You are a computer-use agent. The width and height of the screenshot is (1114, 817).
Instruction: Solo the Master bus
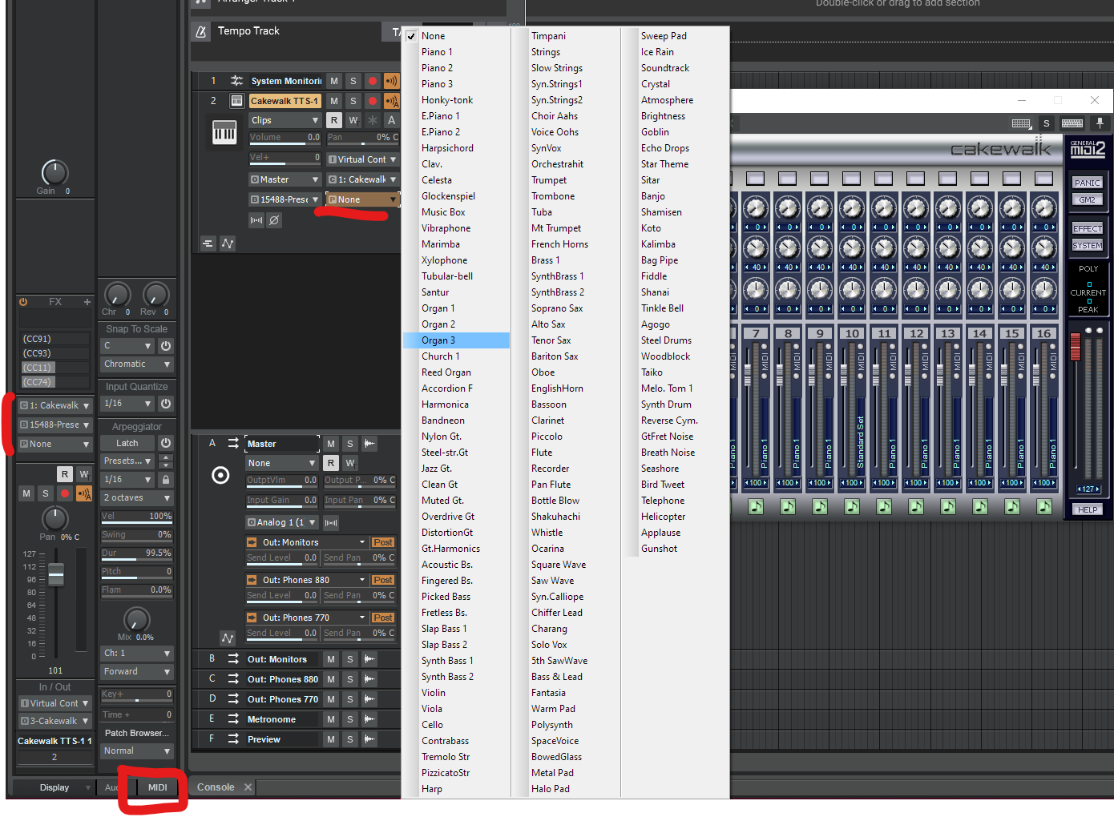coord(350,444)
